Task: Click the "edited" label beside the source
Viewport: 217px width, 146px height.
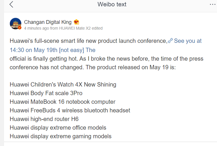Action: 97,28
